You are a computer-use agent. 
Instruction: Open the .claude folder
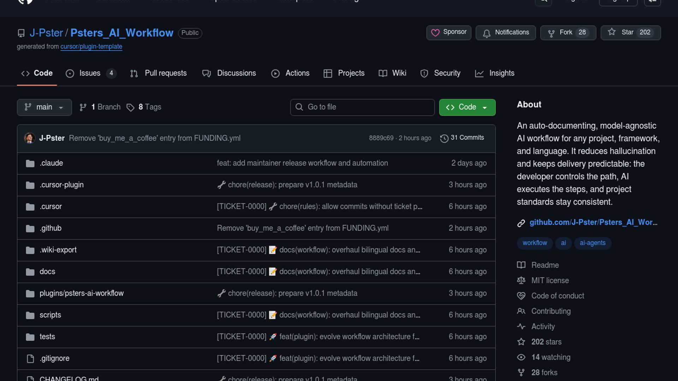[51, 163]
